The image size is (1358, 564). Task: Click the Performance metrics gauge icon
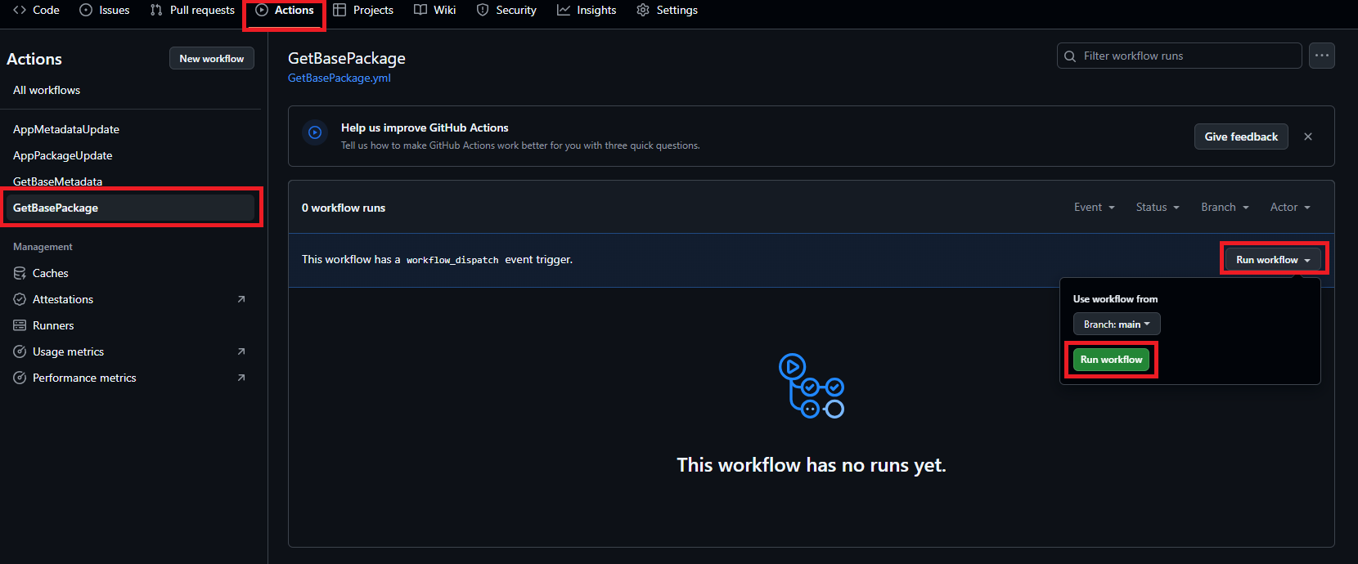(x=20, y=378)
